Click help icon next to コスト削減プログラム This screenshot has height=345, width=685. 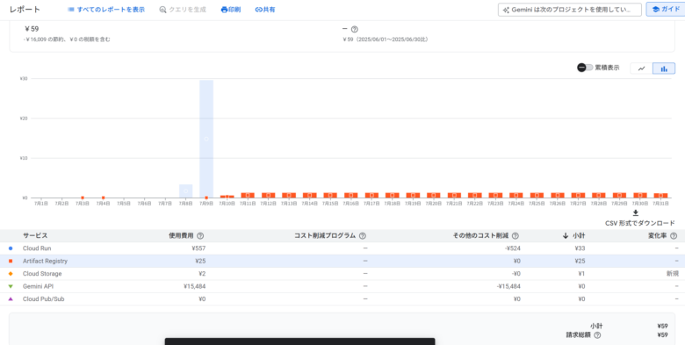362,236
